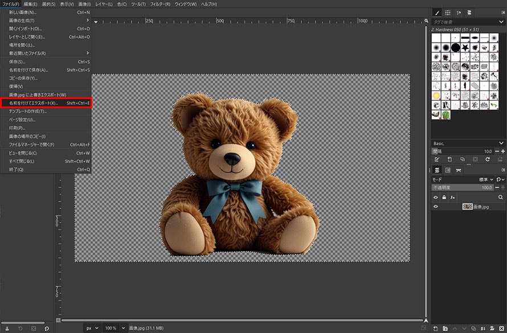Open the px unit dropdown in the status bar
Image resolution: width=507 pixels, height=333 pixels.
(92, 328)
